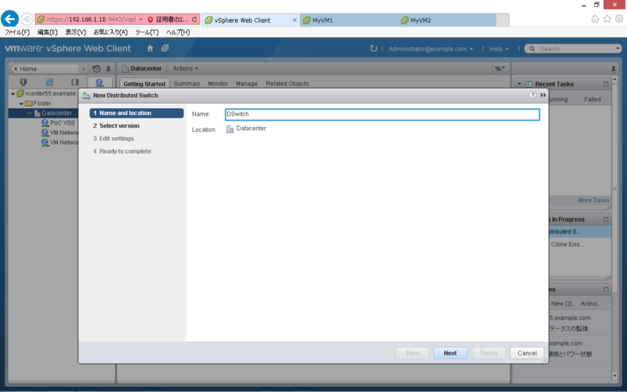Select wizard step 1 Name and location
This screenshot has height=392, width=627.
coord(136,113)
